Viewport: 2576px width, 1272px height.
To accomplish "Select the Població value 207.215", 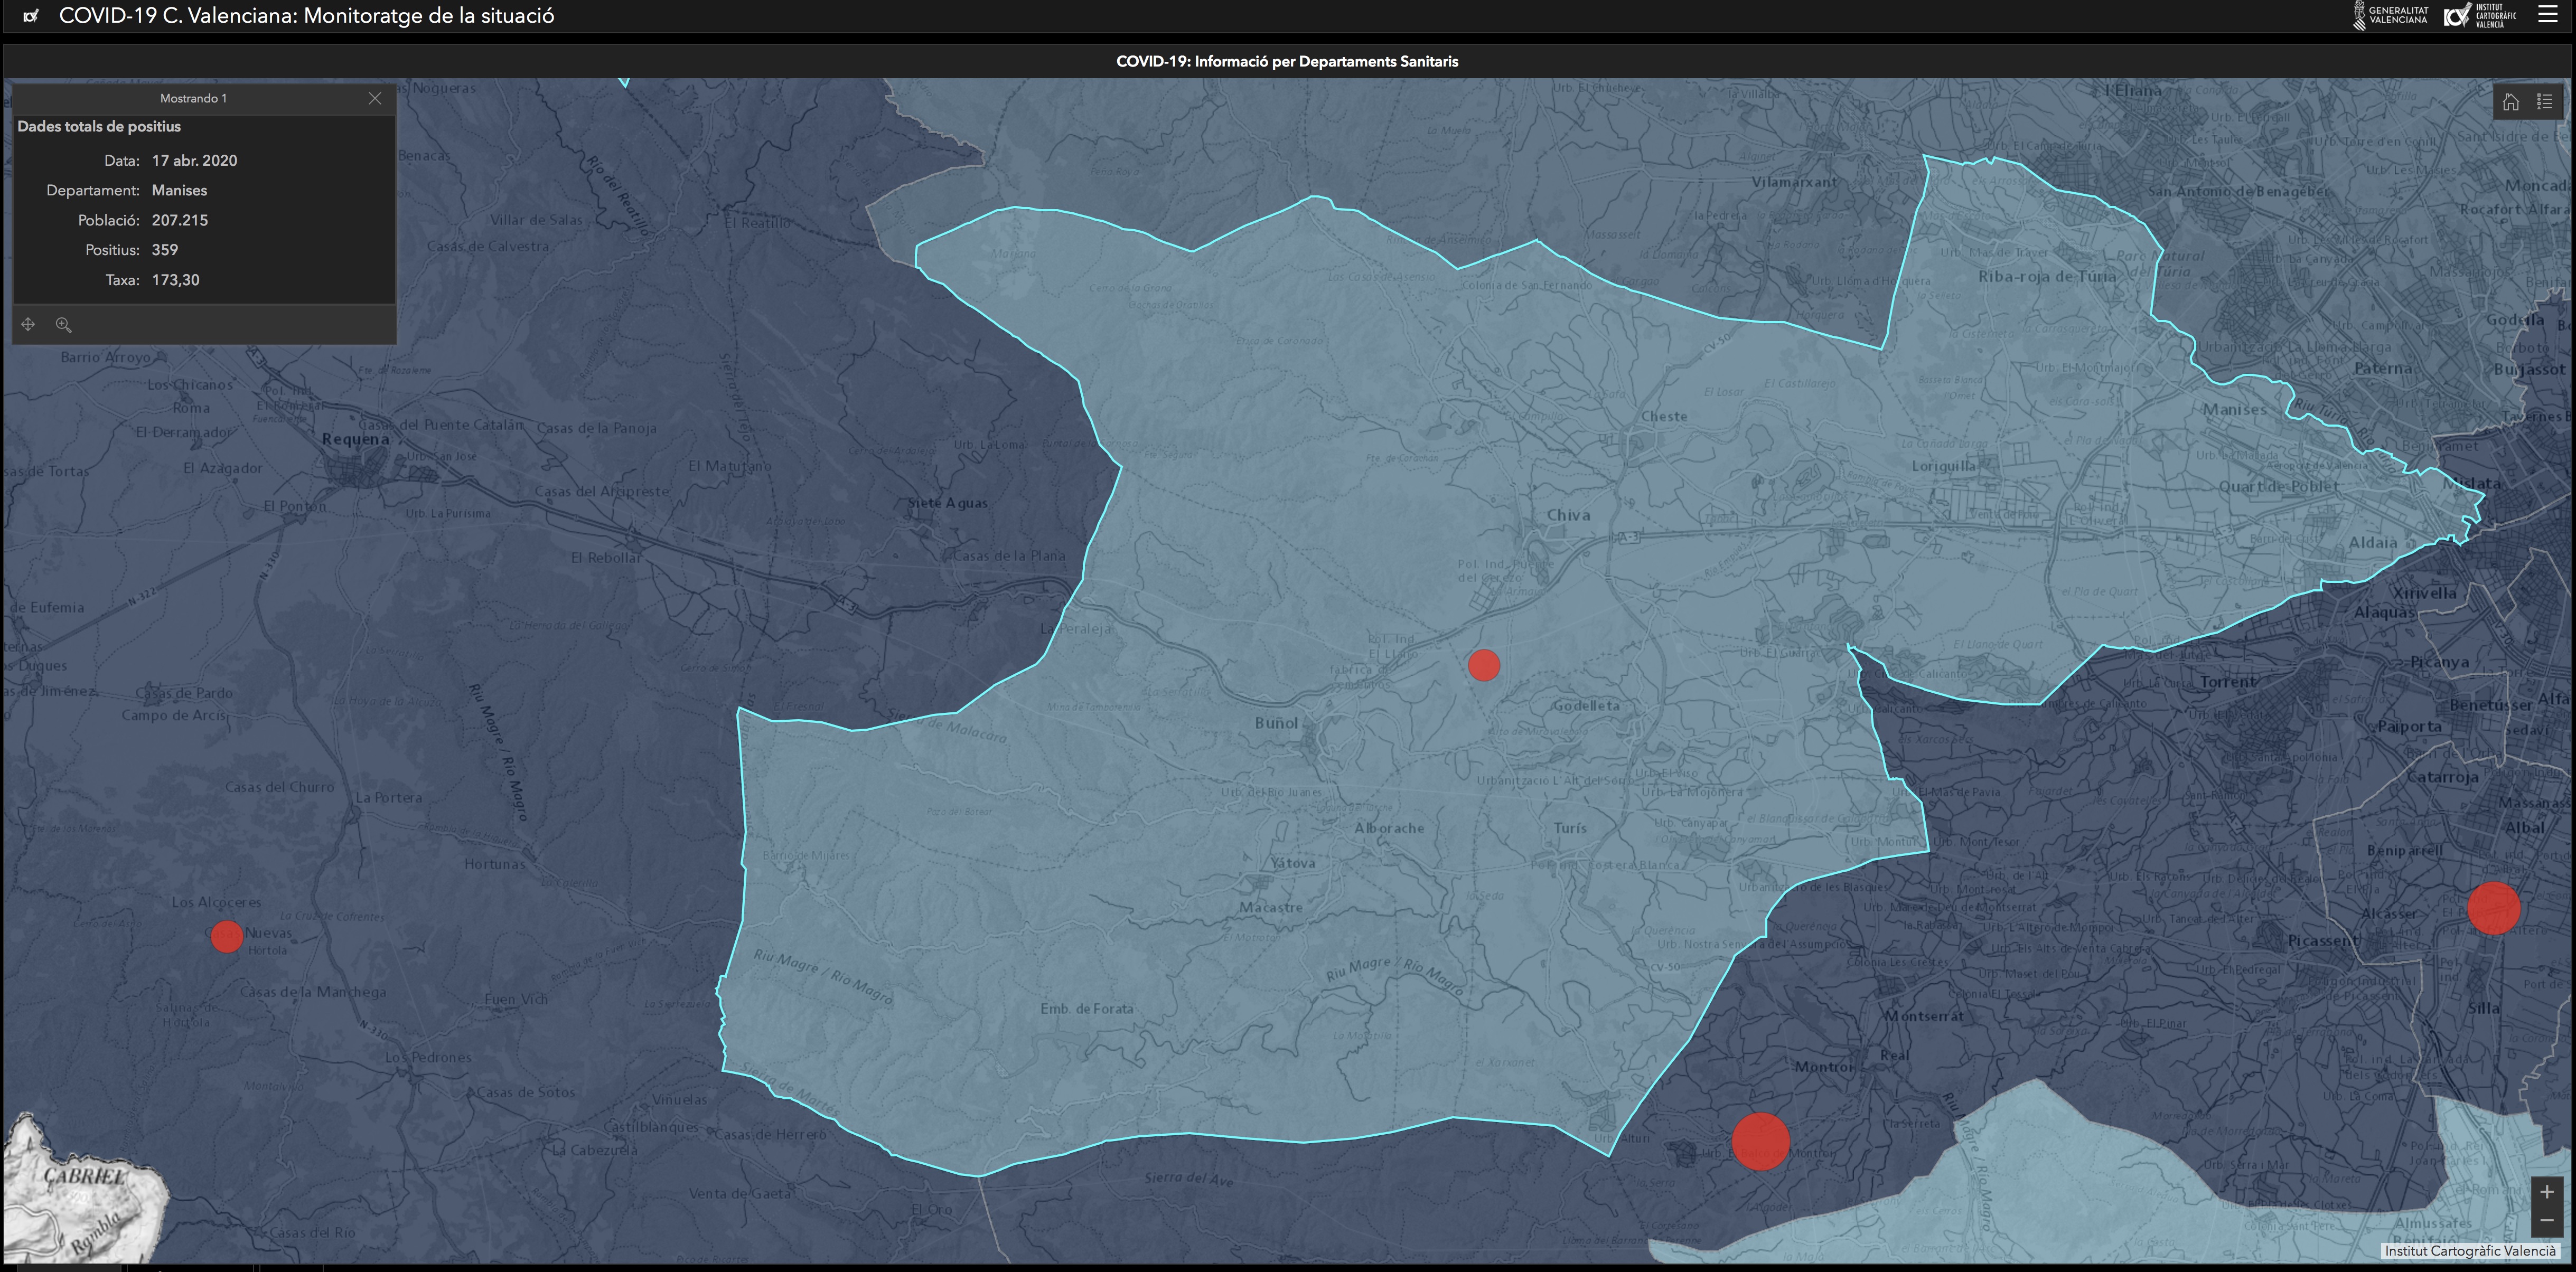I will 180,220.
